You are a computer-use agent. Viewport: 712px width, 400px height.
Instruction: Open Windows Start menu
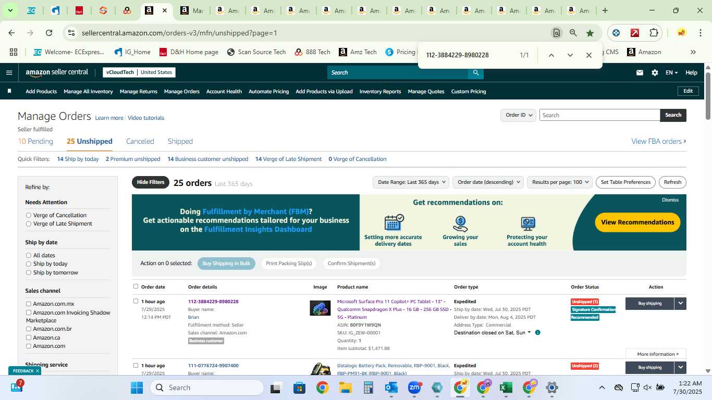pyautogui.click(x=137, y=387)
